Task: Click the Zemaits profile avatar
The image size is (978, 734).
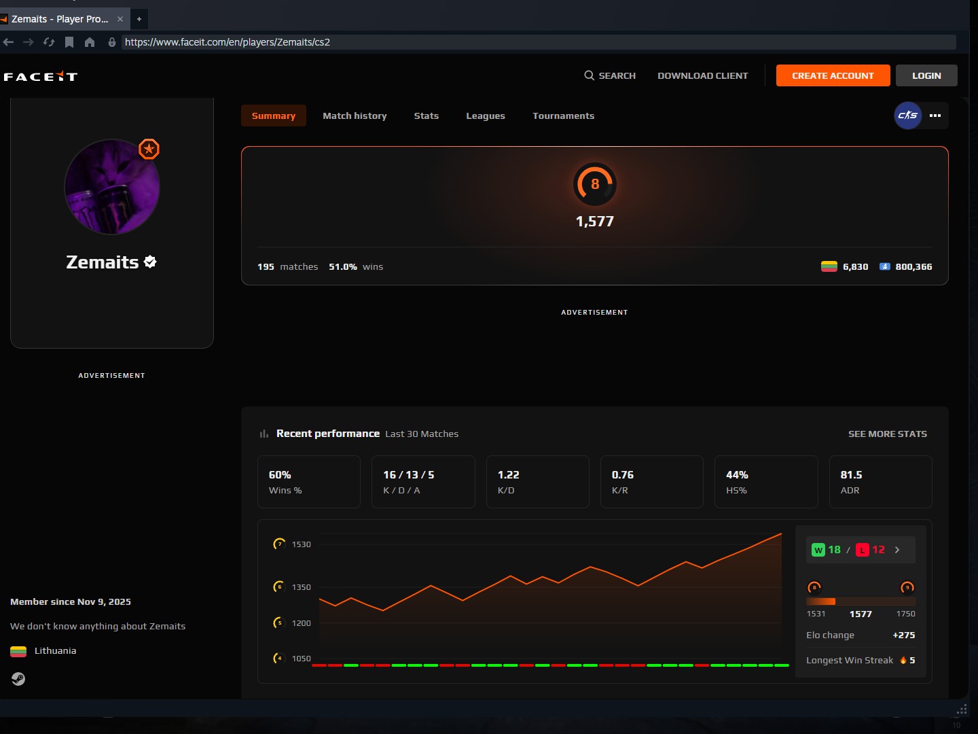Action: coord(112,187)
